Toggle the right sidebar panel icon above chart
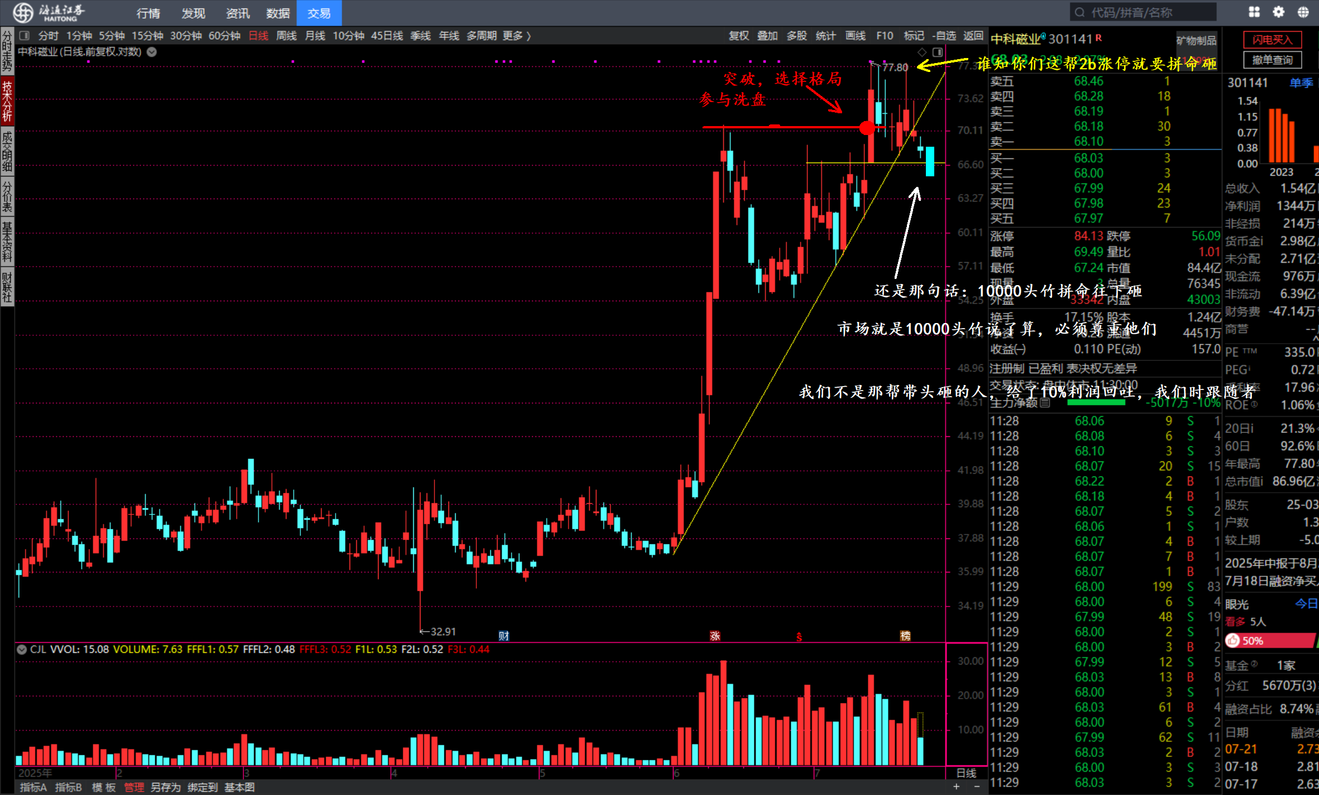1319x795 pixels. (x=938, y=52)
